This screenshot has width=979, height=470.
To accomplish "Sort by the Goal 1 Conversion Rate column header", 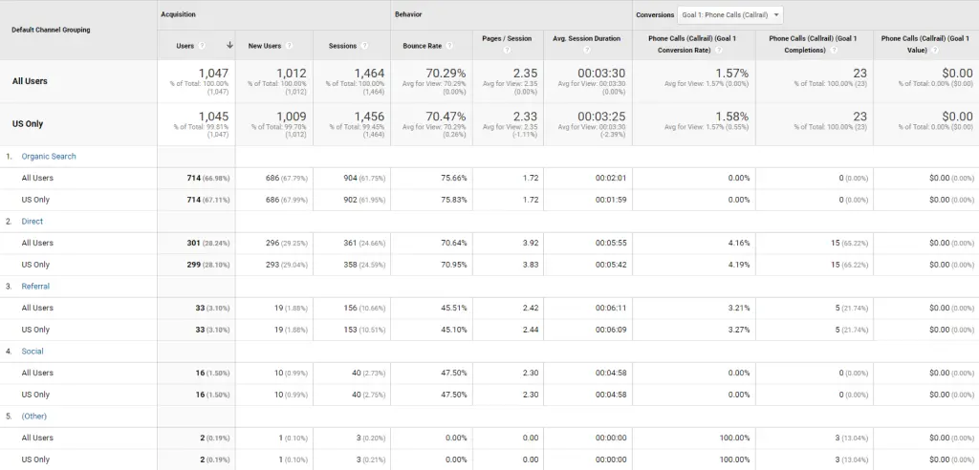I will (x=693, y=44).
